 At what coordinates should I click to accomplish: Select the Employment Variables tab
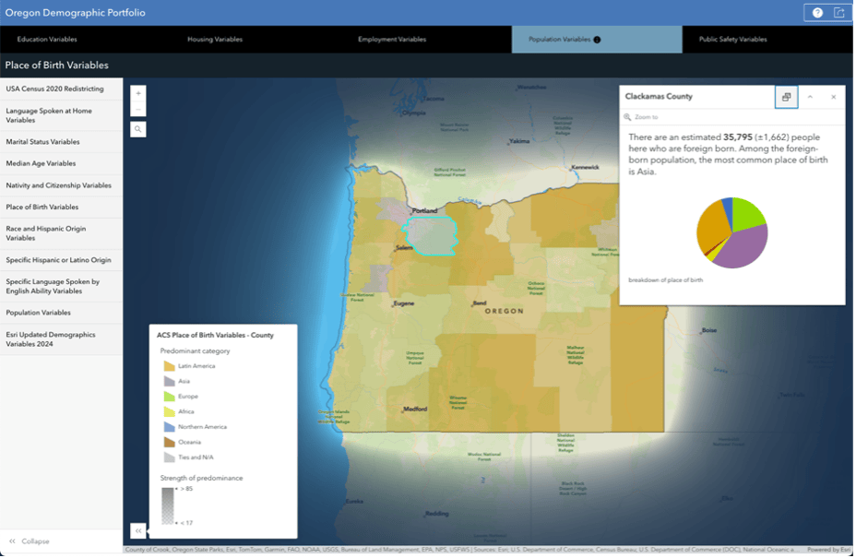(x=393, y=40)
